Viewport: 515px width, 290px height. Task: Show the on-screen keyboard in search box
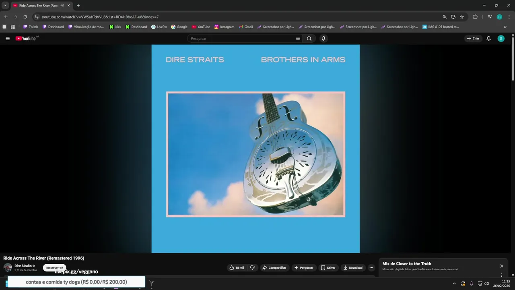pos(298,39)
